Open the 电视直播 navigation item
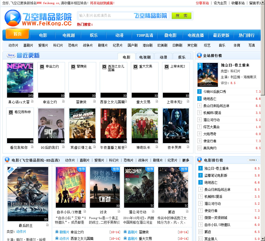 [x=196, y=35]
